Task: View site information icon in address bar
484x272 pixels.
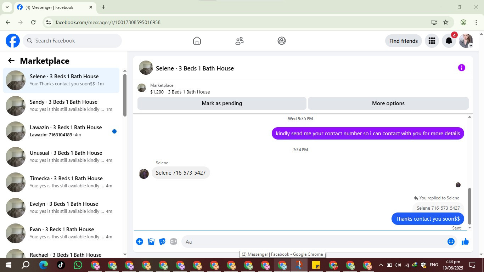Action: coord(49,22)
